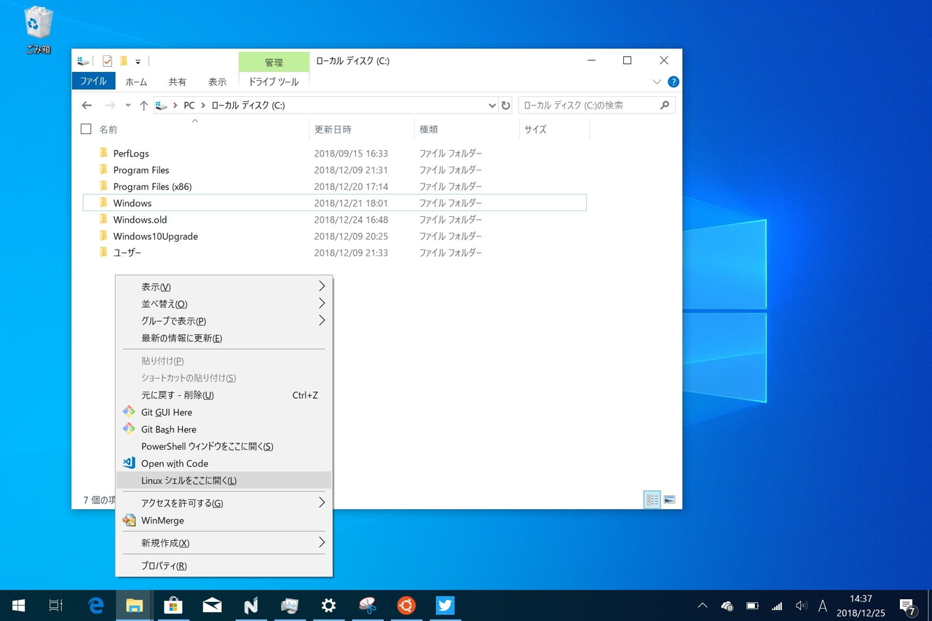932x621 pixels.
Task: Select Git Bash Here from context menu
Action: [x=167, y=429]
